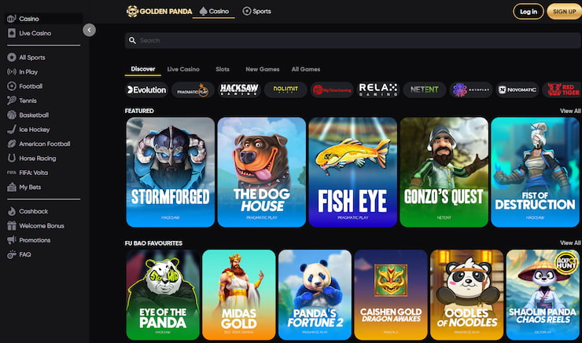View all Featured games

570,111
